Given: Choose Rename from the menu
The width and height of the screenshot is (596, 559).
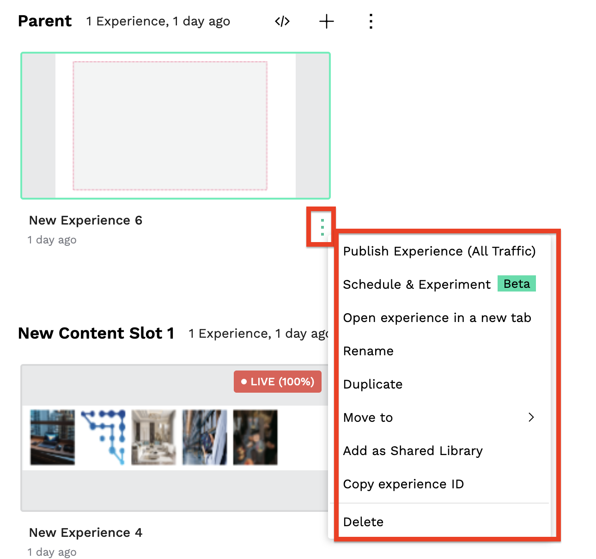Looking at the screenshot, I should 368,351.
